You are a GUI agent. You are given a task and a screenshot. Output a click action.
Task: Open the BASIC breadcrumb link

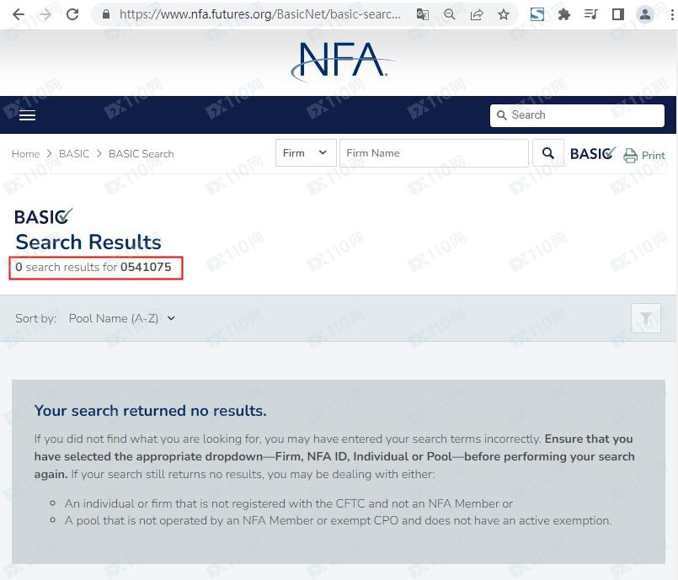tap(74, 154)
